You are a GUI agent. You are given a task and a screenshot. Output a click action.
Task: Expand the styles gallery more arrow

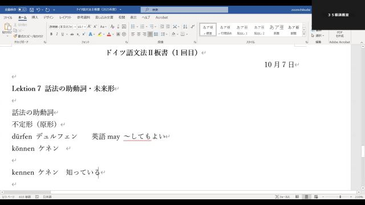[304, 34]
